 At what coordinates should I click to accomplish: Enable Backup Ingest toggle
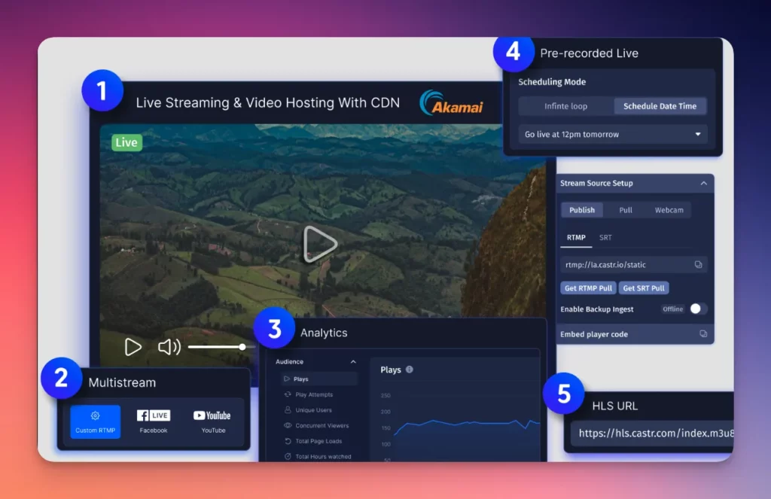(x=696, y=309)
